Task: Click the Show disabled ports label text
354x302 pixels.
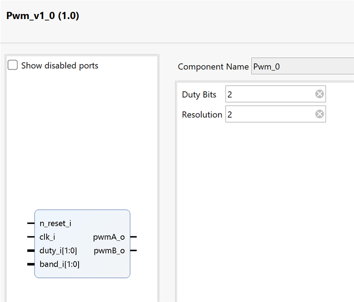Action: pyautogui.click(x=60, y=66)
